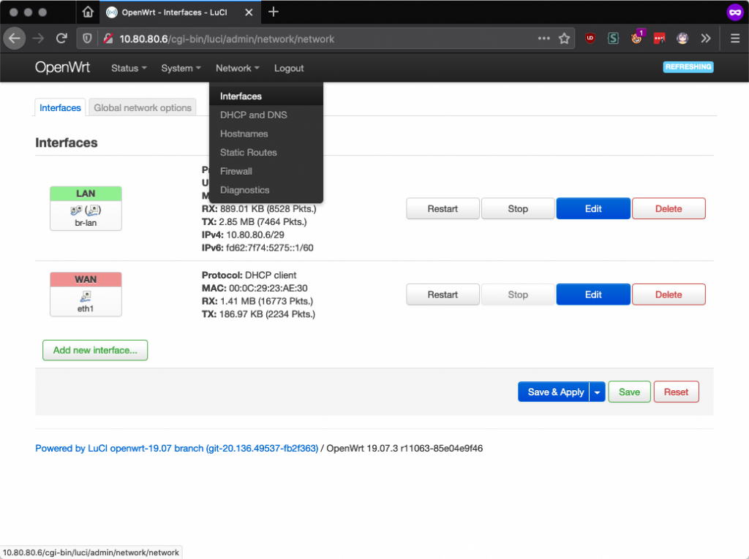This screenshot has width=749, height=559.
Task: Edit the WAN interface
Action: (x=593, y=294)
